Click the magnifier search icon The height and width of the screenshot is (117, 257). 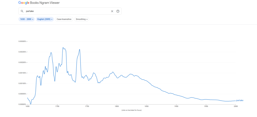point(22,11)
